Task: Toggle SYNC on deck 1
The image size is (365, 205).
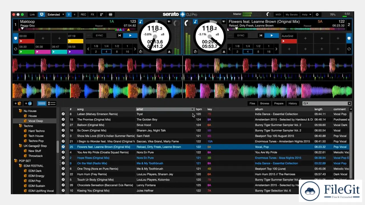Action: pyautogui.click(x=99, y=35)
